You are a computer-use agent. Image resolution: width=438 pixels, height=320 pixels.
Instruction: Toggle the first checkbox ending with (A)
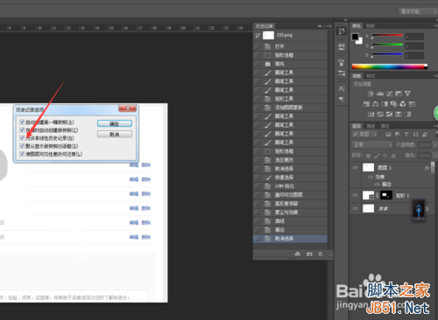point(22,122)
